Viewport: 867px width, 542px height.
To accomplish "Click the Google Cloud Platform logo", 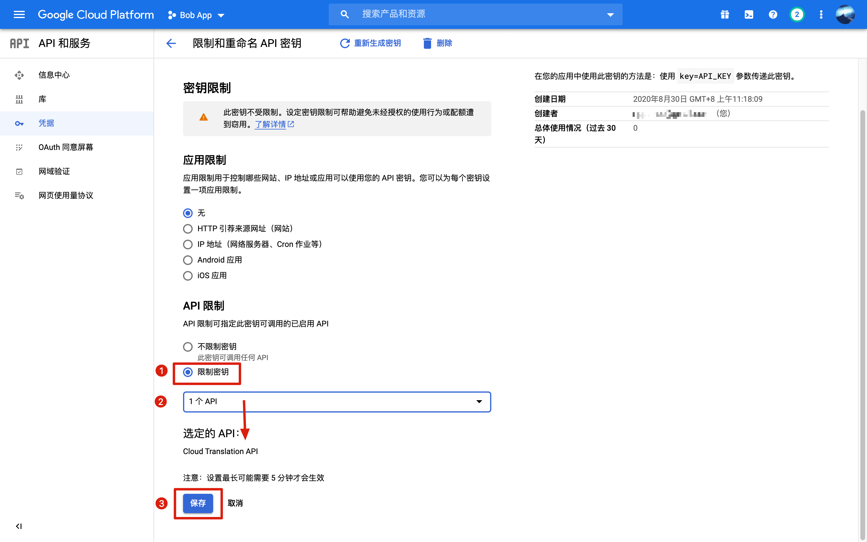I will (96, 15).
